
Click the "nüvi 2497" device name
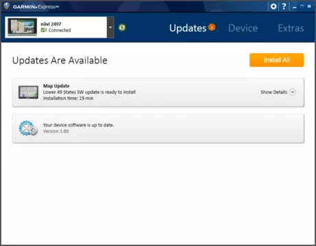[x=51, y=24]
